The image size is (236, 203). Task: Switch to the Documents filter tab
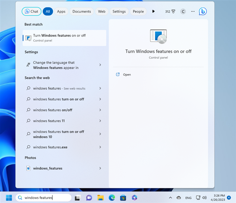(82, 11)
